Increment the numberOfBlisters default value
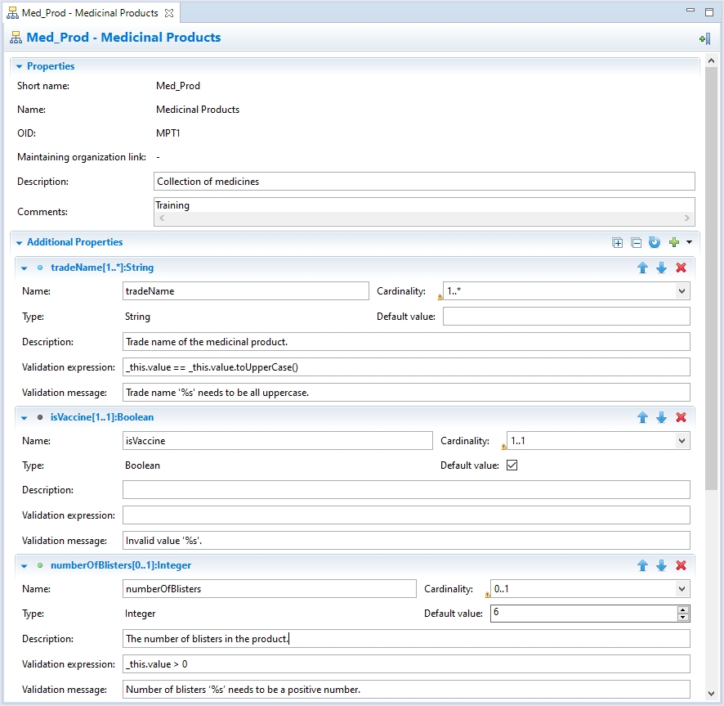Image resolution: width=724 pixels, height=706 pixels. coord(683,609)
